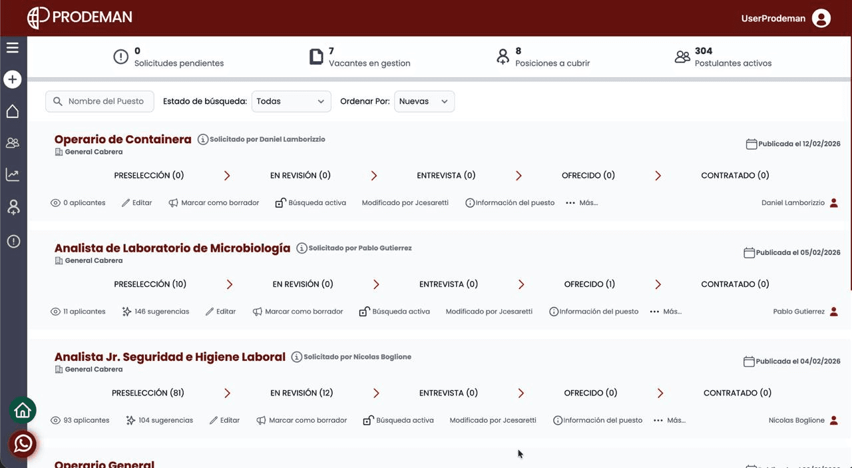Click Editar for Analista Jr. Seguridad
852x468 pixels.
(x=225, y=420)
